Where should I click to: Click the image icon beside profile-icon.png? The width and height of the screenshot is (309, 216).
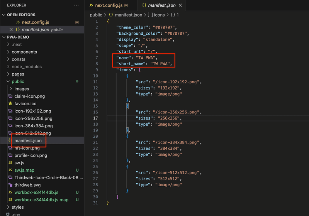[10, 155]
